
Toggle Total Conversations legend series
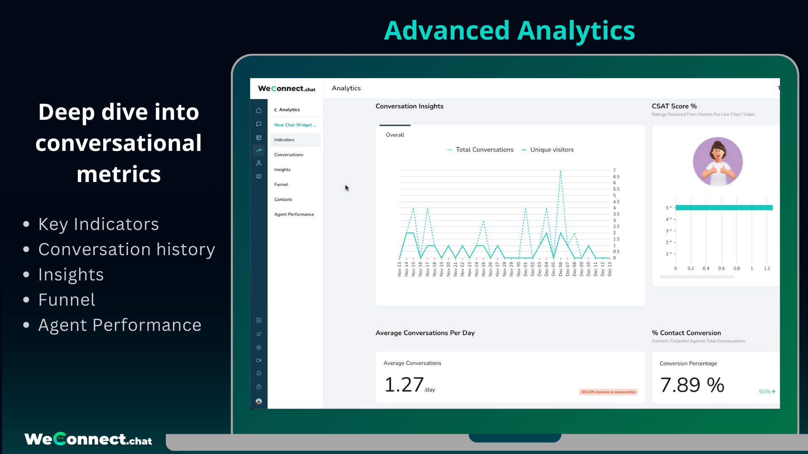(x=484, y=150)
